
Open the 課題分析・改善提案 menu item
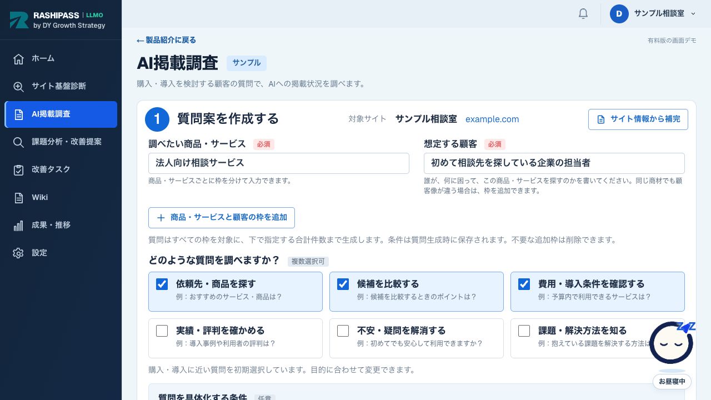point(61,142)
